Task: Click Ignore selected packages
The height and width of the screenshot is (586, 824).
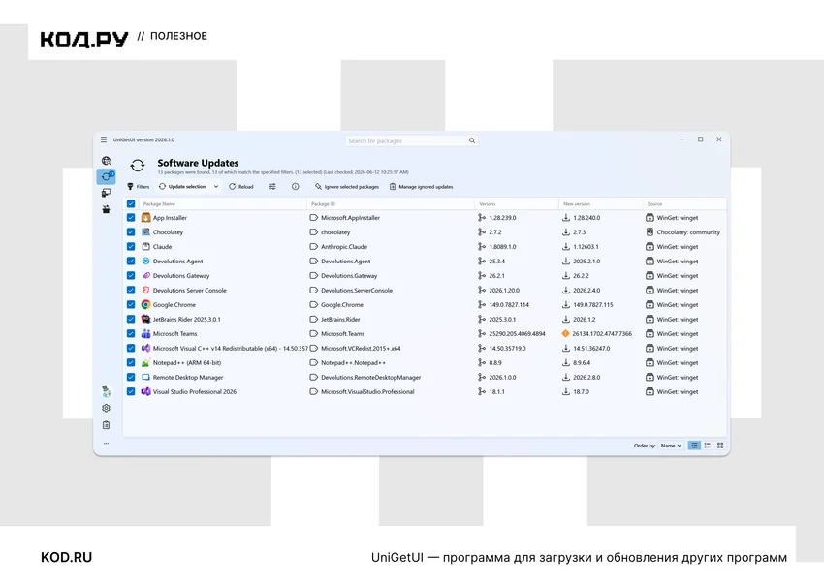Action: tap(347, 186)
